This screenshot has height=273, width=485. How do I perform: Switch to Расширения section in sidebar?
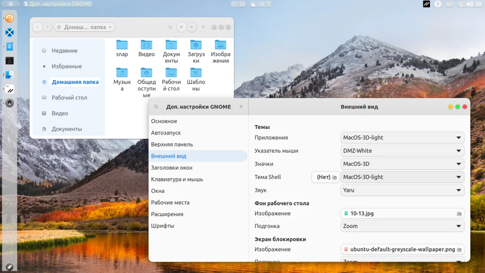coord(167,214)
